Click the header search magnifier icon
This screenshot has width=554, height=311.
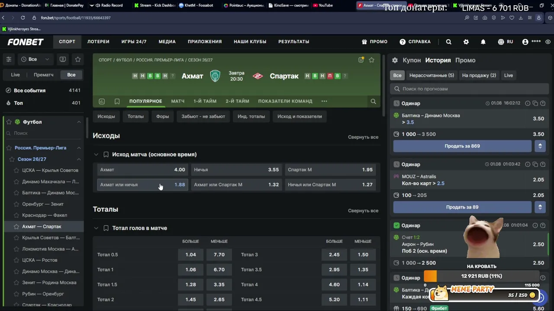[x=449, y=41]
